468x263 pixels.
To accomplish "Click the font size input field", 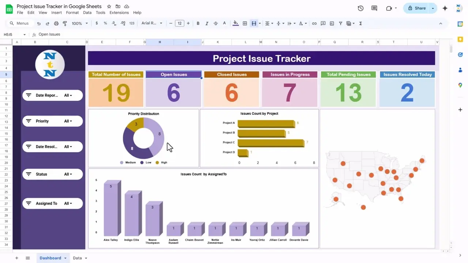I will click(x=180, y=23).
